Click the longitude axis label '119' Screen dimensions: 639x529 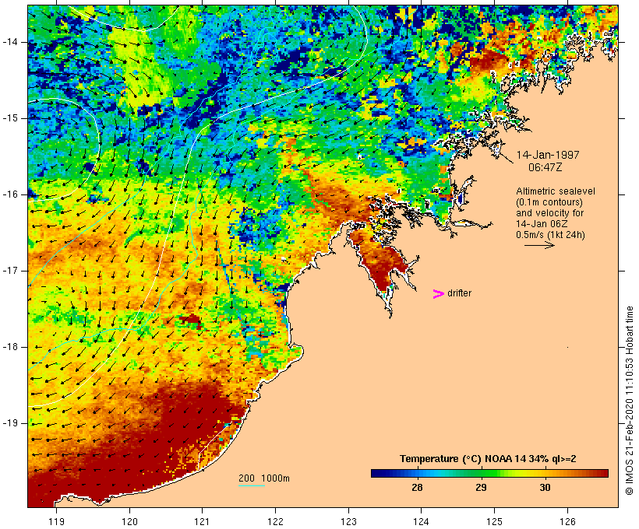pos(56,521)
